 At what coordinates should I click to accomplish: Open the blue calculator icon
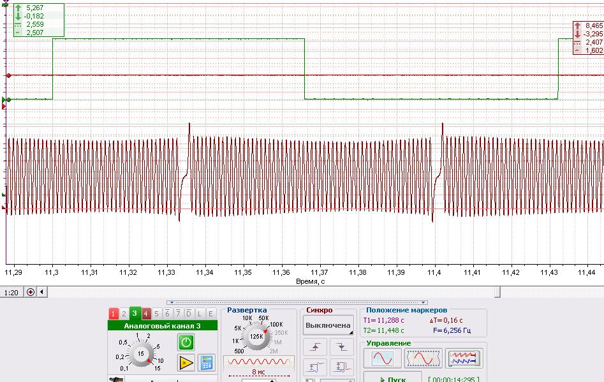207,363
